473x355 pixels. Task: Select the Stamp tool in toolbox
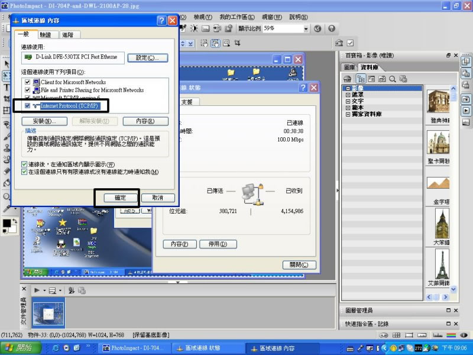click(7, 148)
